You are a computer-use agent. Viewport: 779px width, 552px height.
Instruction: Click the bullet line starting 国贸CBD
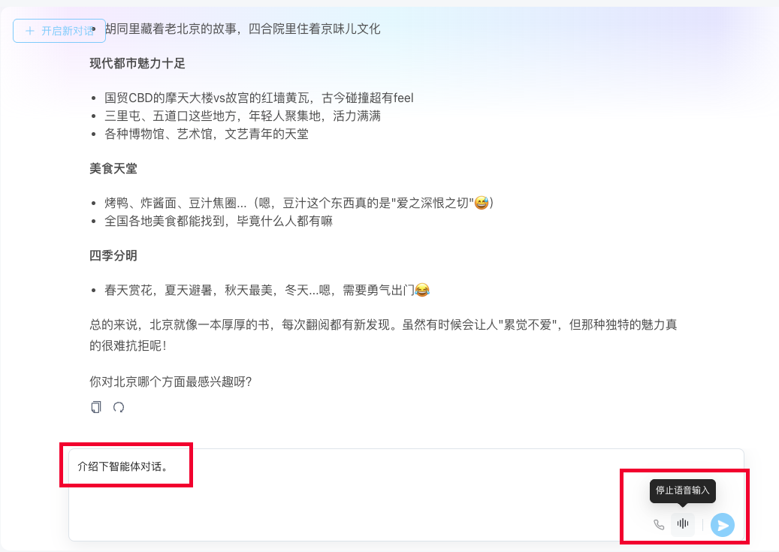[259, 98]
